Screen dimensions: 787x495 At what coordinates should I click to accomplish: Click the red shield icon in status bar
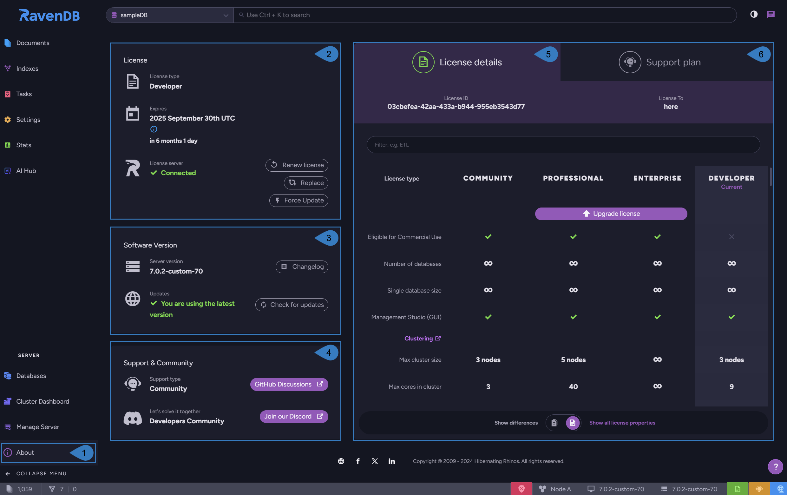[521, 489]
